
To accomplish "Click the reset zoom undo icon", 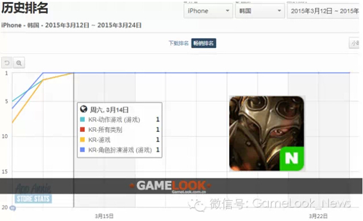I will [7, 62].
